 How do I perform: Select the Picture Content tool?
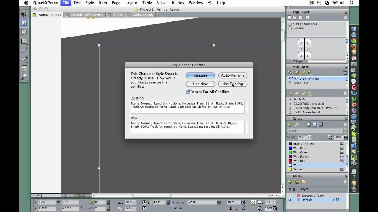(24, 32)
